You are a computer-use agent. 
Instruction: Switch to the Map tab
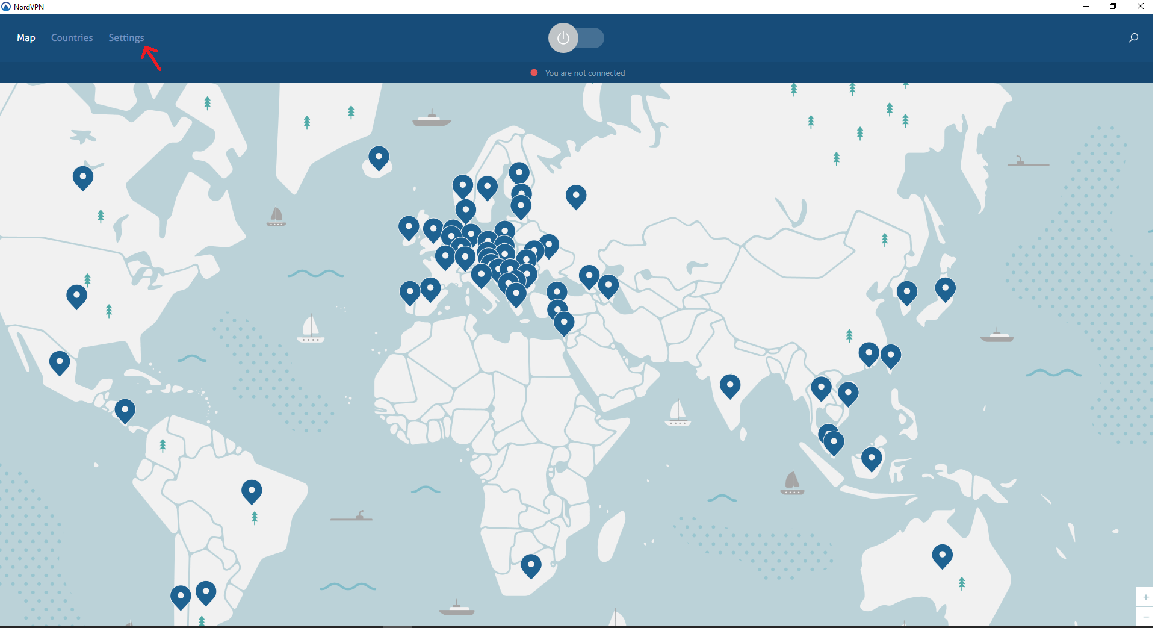26,37
